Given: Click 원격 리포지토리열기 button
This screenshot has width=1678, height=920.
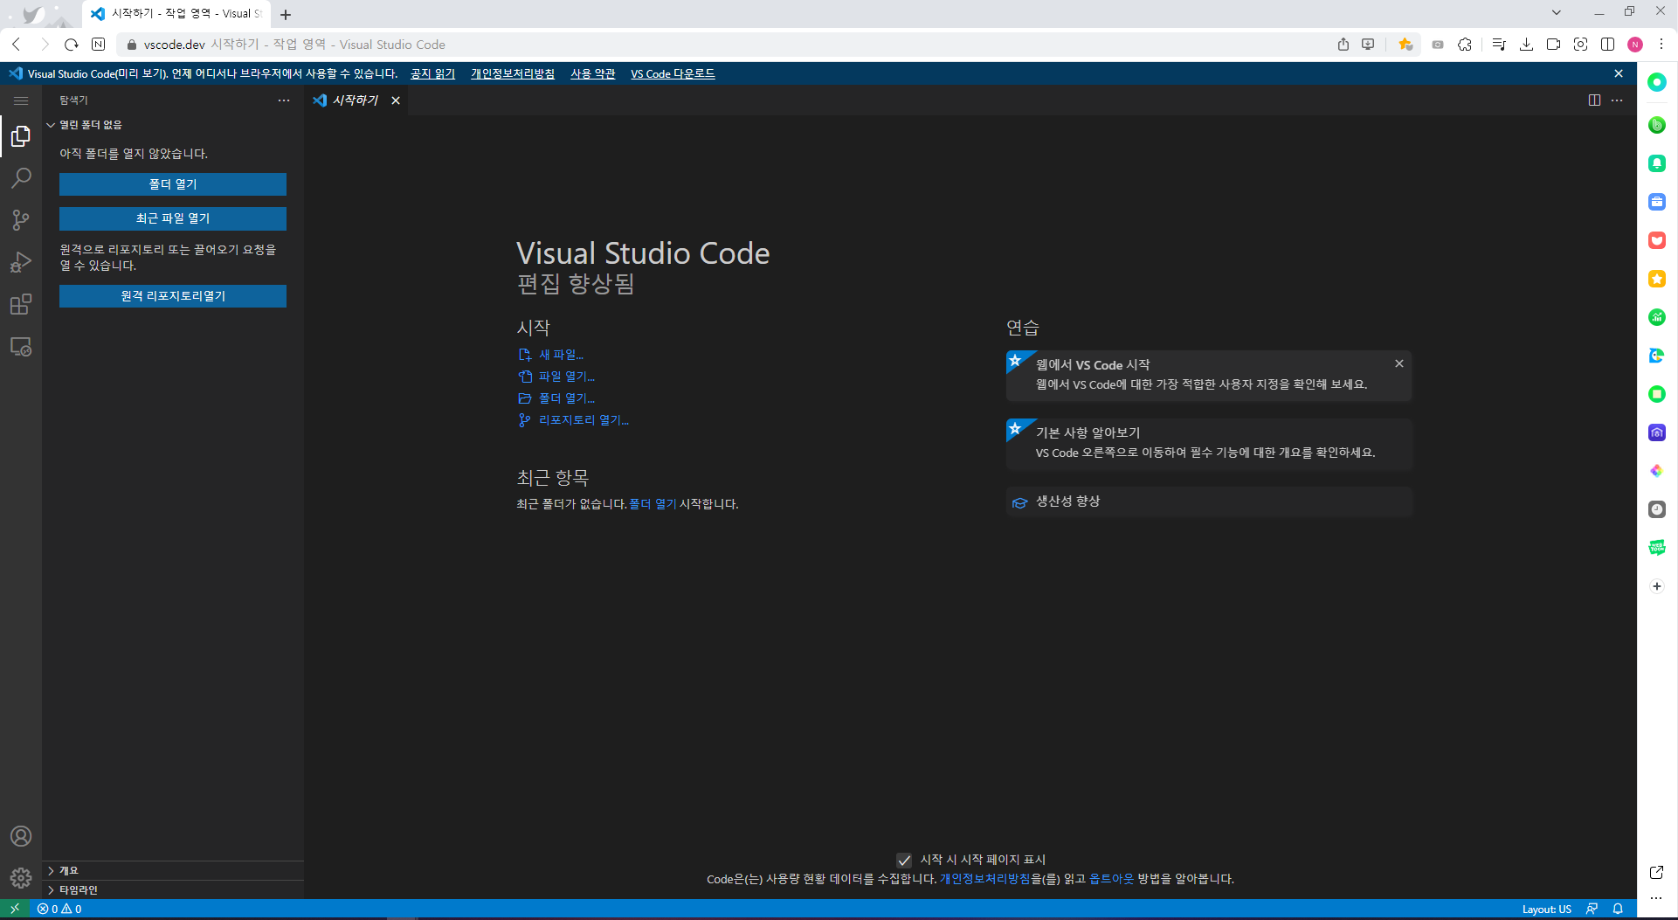Looking at the screenshot, I should pos(173,296).
